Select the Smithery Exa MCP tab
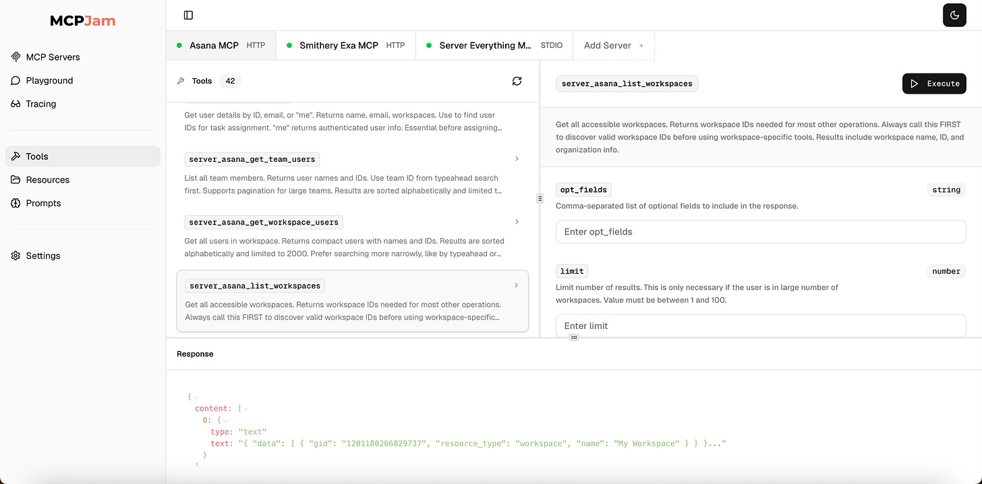This screenshot has width=982, height=484. (346, 45)
